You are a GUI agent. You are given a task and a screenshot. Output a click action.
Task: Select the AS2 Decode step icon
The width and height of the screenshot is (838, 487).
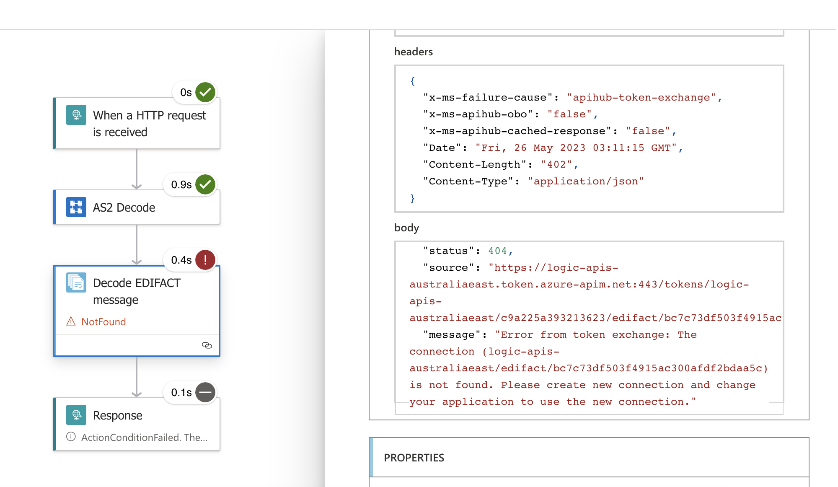76,207
